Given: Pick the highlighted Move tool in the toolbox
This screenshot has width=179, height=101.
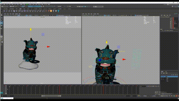Looking at the screenshot, I should point(2,23).
